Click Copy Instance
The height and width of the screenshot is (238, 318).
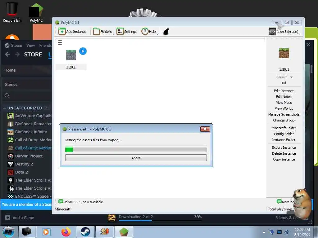click(x=284, y=159)
